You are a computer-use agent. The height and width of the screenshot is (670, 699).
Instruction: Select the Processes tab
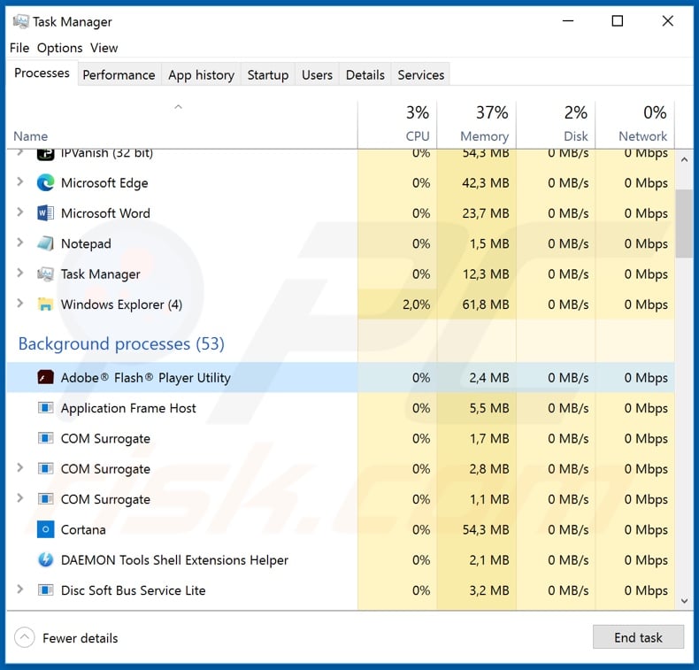(42, 73)
